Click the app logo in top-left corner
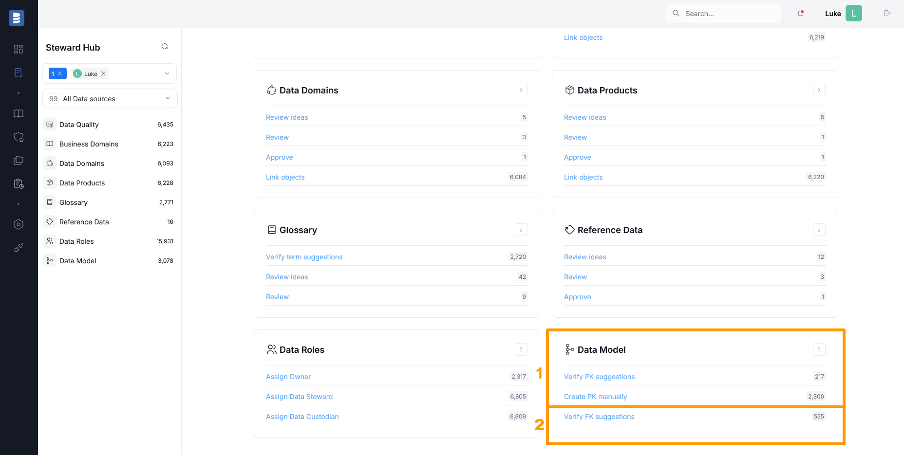Image resolution: width=904 pixels, height=455 pixels. (x=17, y=18)
